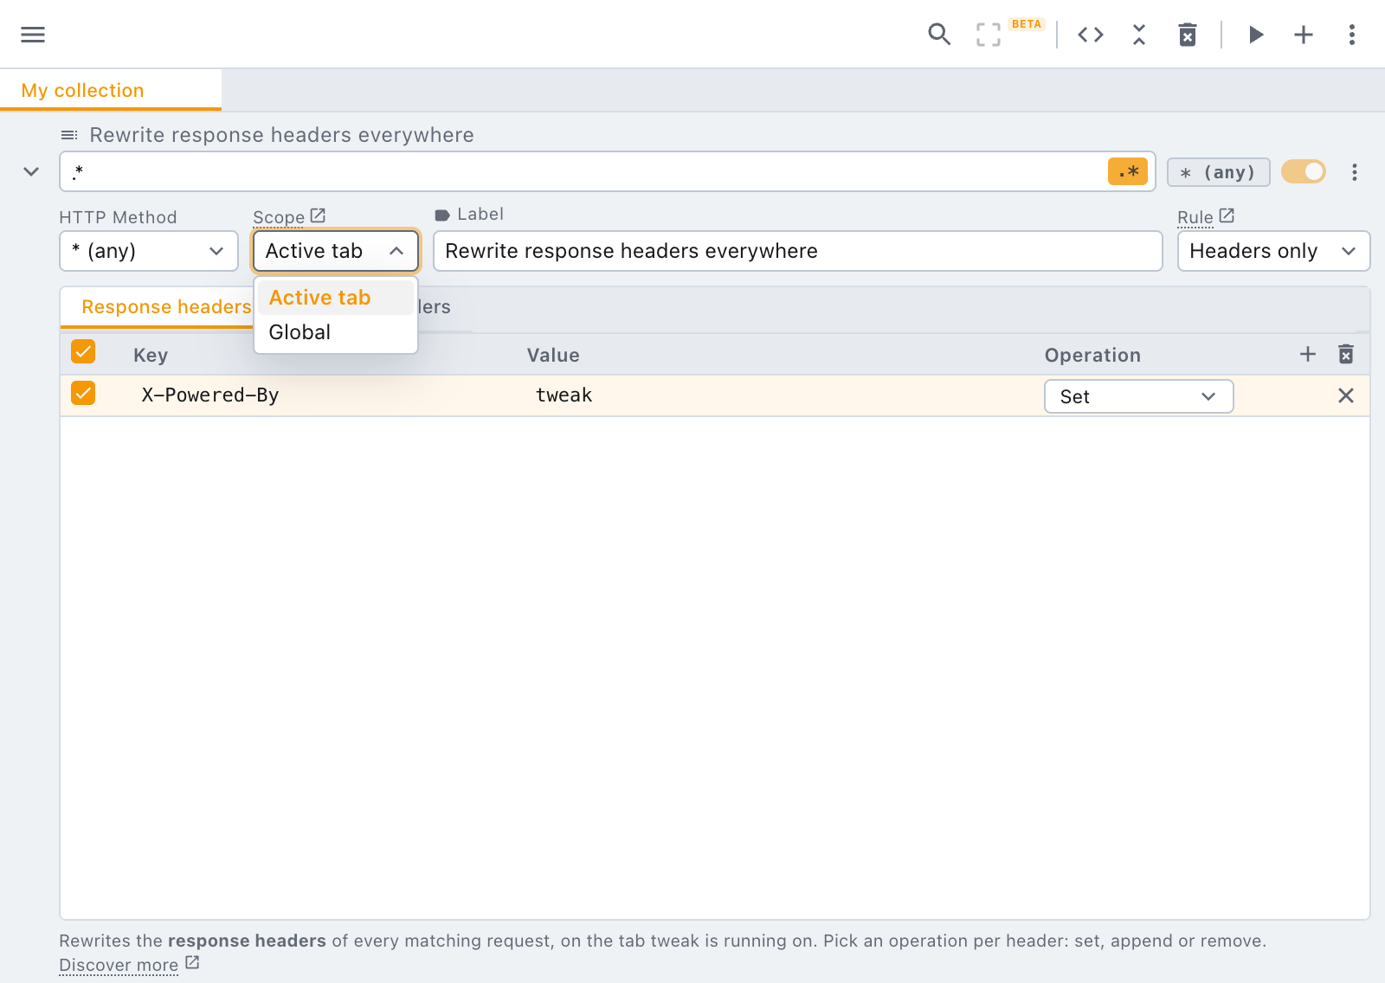Screen dimensions: 1385x983
Task: Toggle the regex .* button in URL field
Action: click(1128, 171)
